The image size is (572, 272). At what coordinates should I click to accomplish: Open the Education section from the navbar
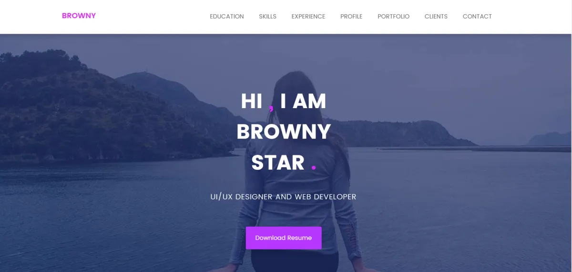227,16
